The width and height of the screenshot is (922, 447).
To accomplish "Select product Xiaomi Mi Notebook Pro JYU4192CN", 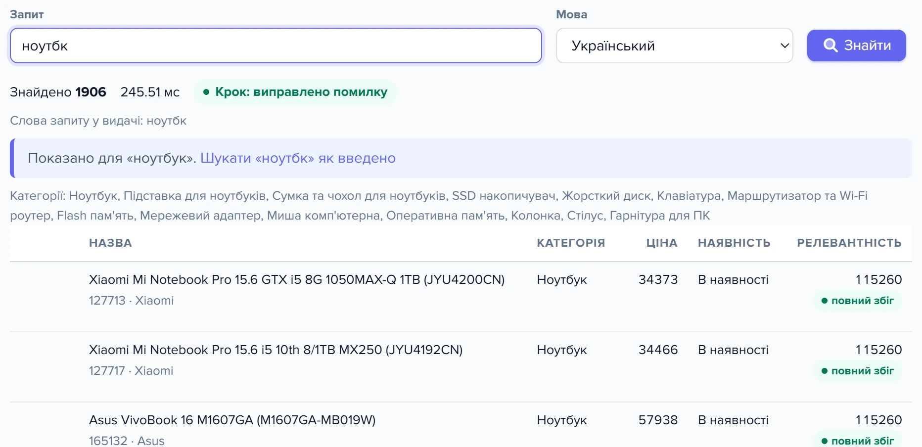I will tap(276, 350).
